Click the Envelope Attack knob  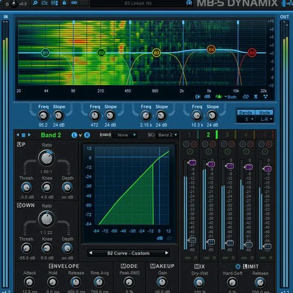point(29,282)
